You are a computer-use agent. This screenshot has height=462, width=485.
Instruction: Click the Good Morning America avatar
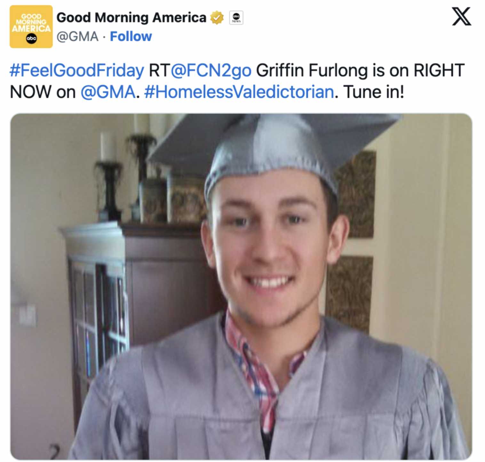pyautogui.click(x=31, y=27)
